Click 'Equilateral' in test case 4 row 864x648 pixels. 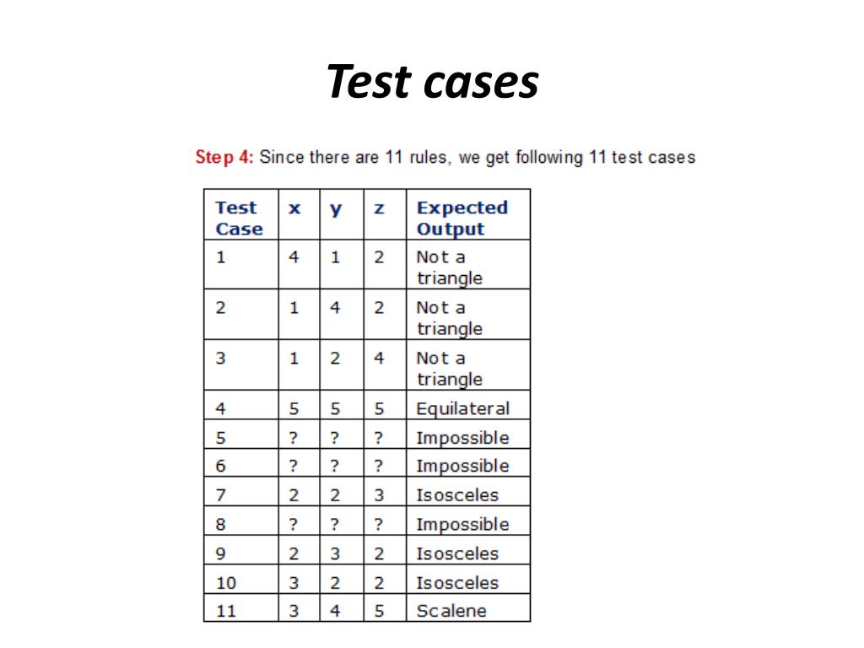(x=463, y=409)
